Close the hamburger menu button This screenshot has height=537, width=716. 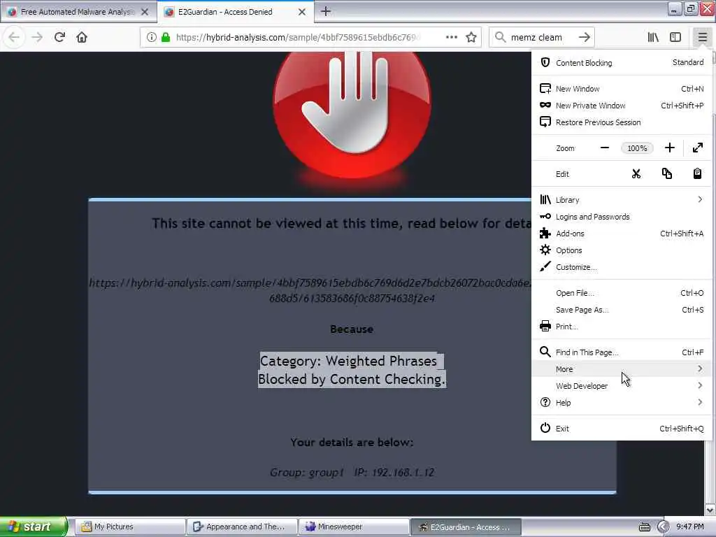click(702, 37)
